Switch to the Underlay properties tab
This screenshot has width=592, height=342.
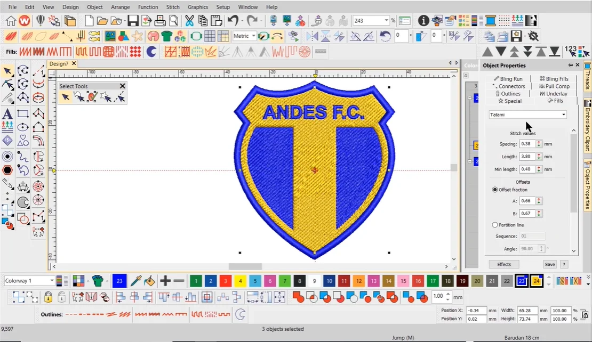(x=554, y=94)
